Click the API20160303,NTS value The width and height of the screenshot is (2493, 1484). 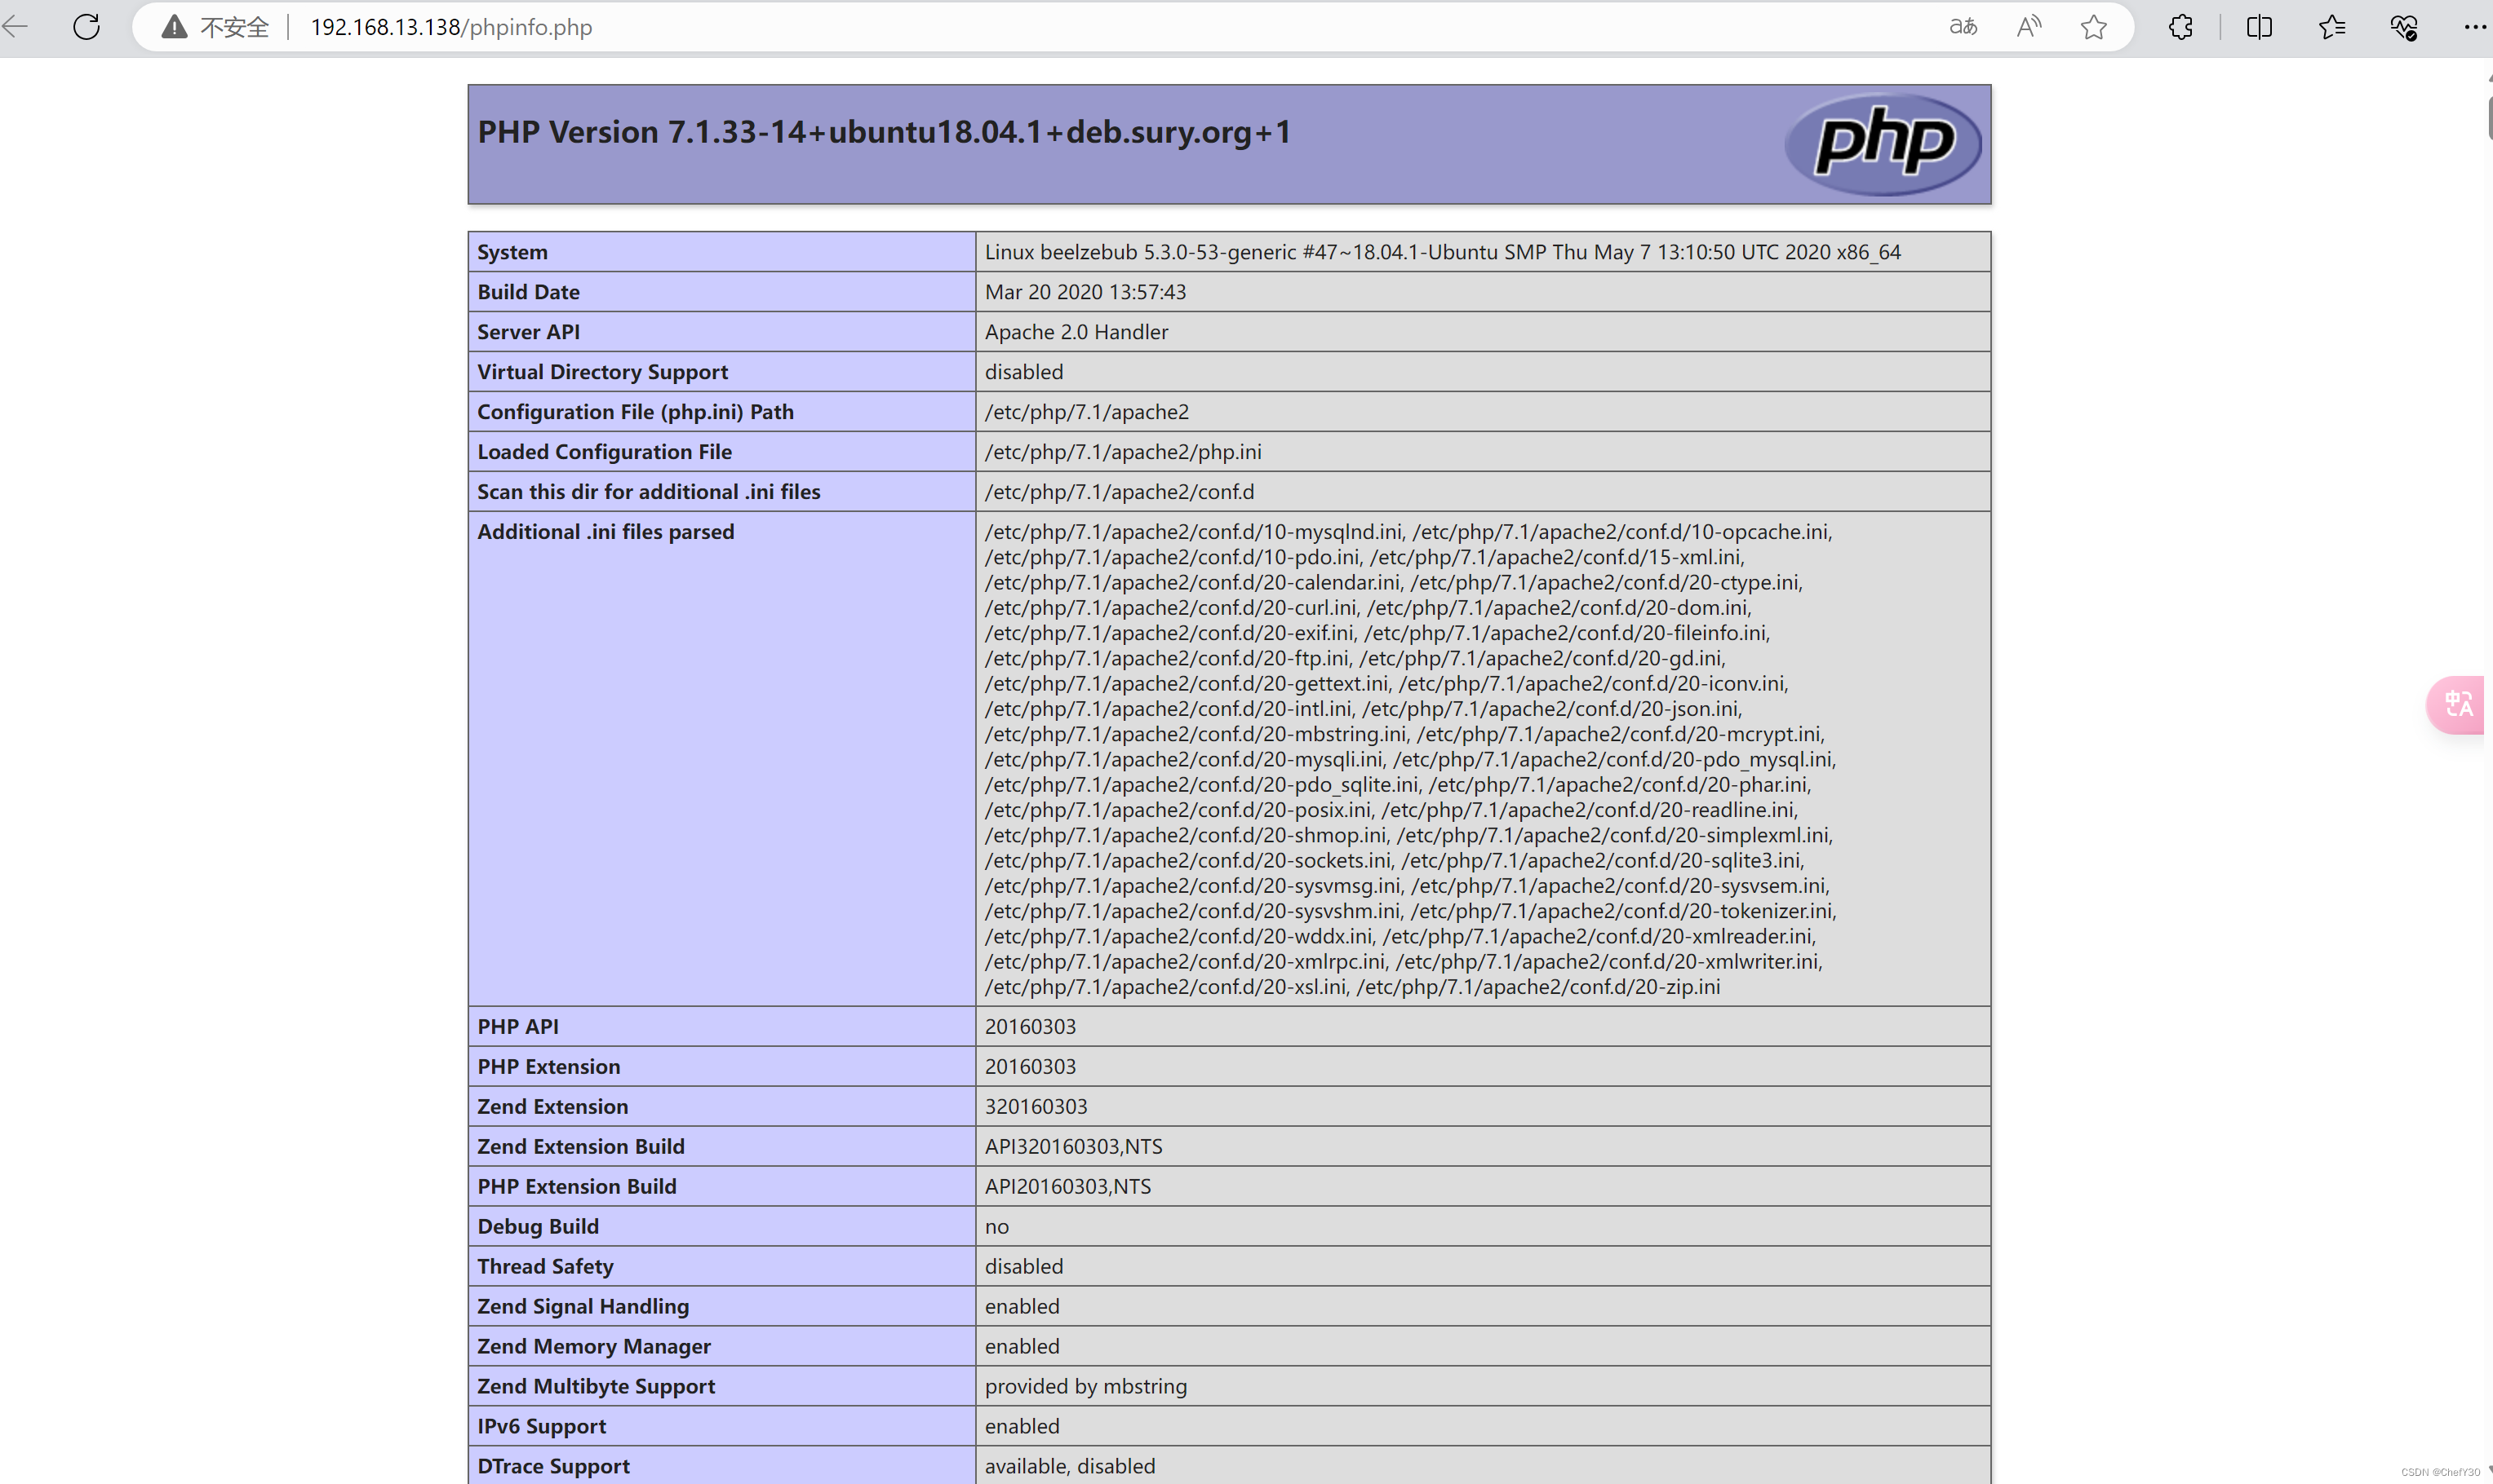pyautogui.click(x=1068, y=1186)
